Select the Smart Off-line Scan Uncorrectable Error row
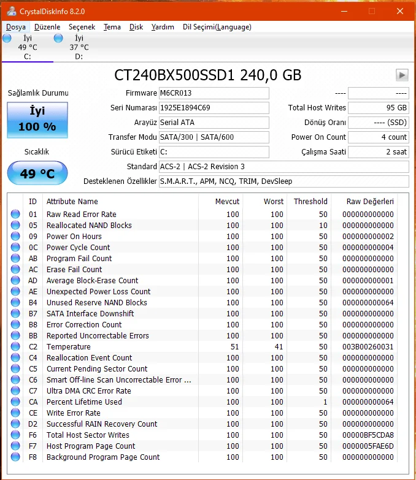 [x=202, y=379]
